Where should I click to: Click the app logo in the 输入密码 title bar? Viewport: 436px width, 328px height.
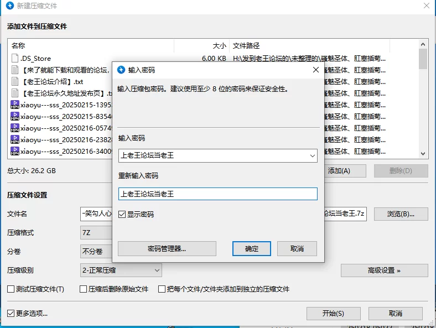[121, 70]
